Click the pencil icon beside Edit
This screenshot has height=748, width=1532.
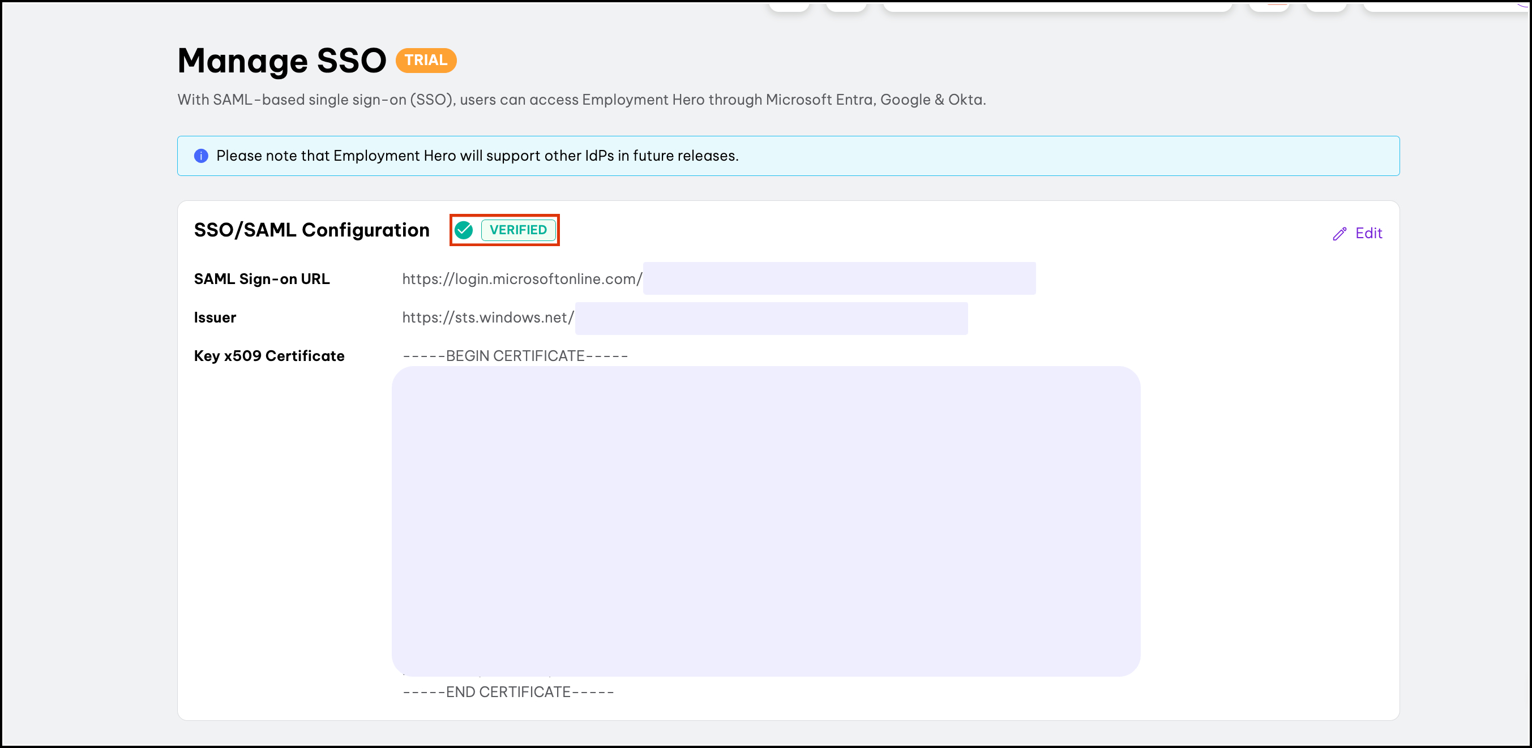pos(1339,234)
